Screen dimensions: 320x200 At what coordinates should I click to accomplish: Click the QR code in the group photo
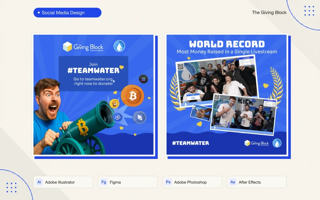[x=180, y=67]
